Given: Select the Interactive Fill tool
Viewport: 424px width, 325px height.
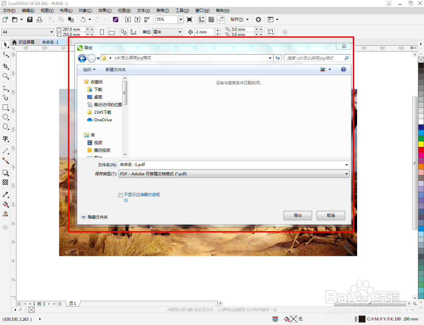Looking at the screenshot, I should 5,204.
